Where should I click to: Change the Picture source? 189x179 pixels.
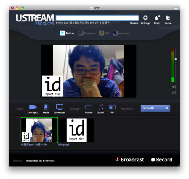tap(89, 109)
